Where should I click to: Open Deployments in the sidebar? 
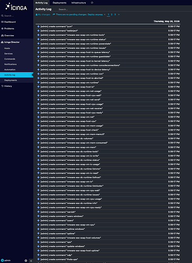click(x=11, y=80)
